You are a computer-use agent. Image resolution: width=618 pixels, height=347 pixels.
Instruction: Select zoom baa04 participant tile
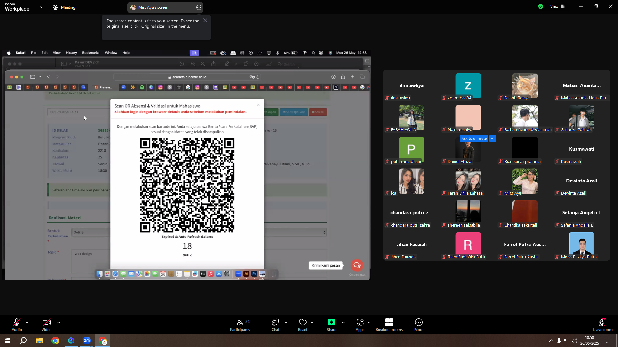(x=468, y=86)
